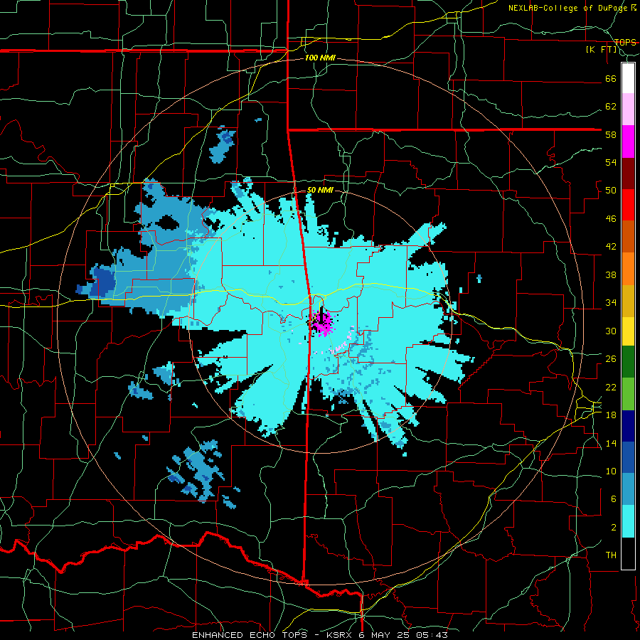Click the yellow 34 kft legend swatch
Image resolution: width=640 pixels, height=640 pixels.
point(628,331)
